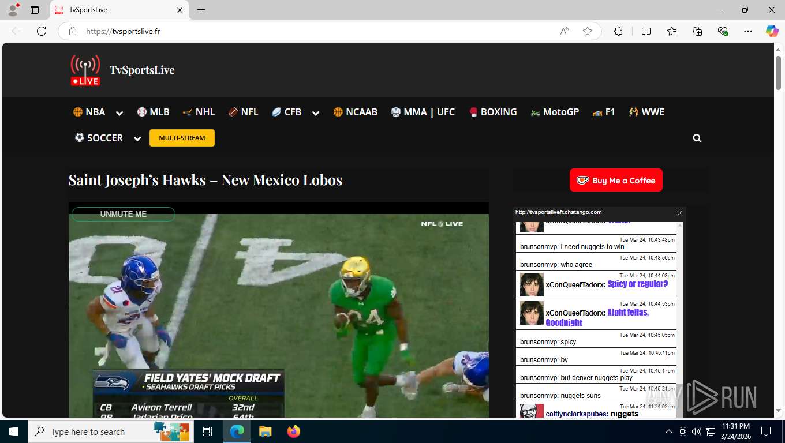Open SOCCER menu item
The height and width of the screenshot is (443, 785).
click(99, 138)
